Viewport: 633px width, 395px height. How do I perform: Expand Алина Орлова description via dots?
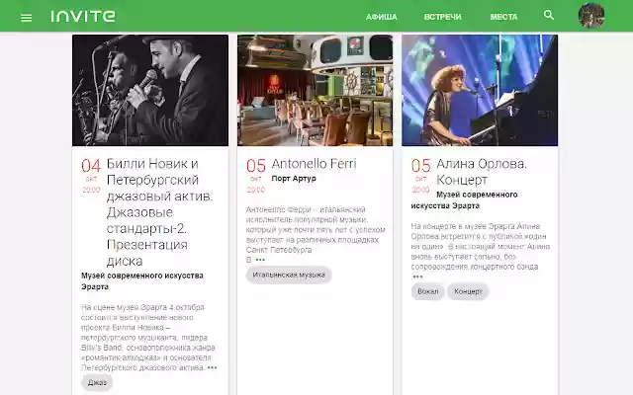click(x=417, y=276)
